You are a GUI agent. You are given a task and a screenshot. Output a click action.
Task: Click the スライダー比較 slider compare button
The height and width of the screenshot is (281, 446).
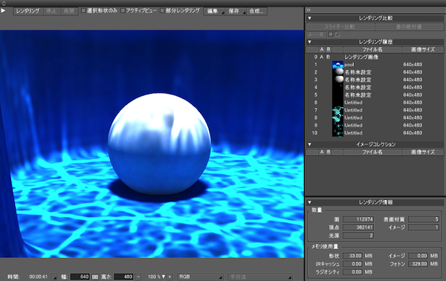click(340, 27)
